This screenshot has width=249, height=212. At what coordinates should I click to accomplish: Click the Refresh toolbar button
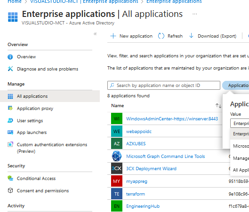pyautogui.click(x=170, y=36)
